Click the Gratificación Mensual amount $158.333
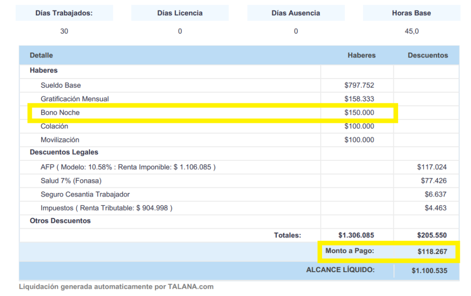The width and height of the screenshot is (471, 296). point(359,99)
